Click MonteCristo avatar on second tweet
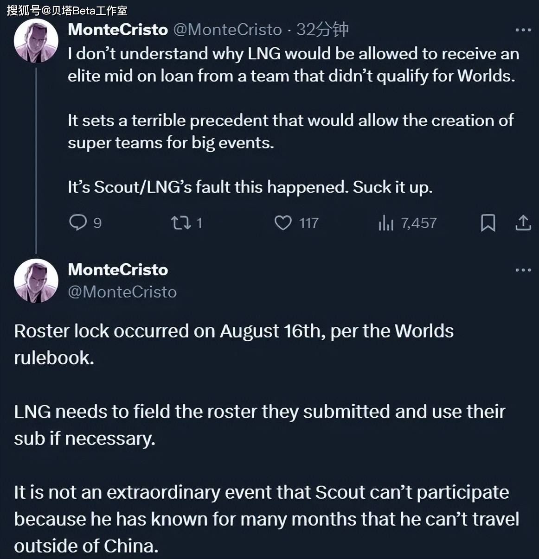This screenshot has height=559, width=539. click(36, 280)
